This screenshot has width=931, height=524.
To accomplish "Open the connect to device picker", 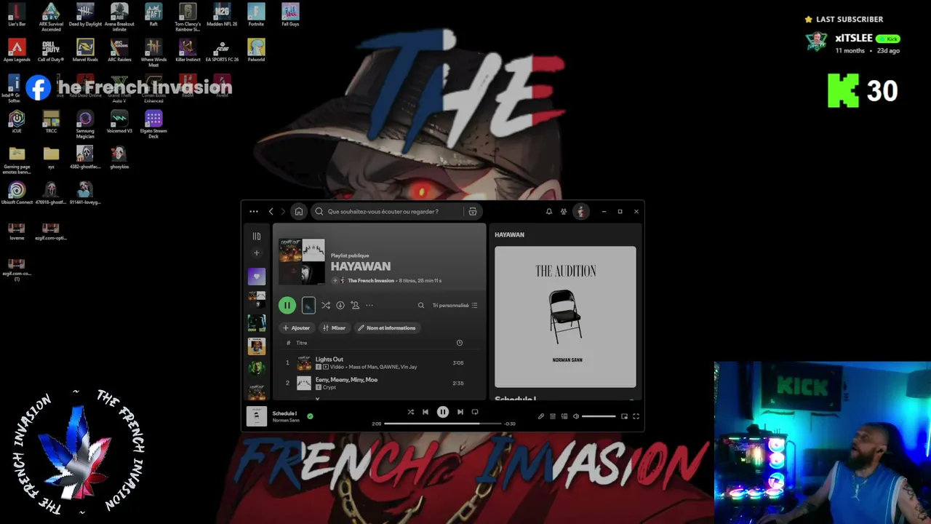I will (564, 416).
